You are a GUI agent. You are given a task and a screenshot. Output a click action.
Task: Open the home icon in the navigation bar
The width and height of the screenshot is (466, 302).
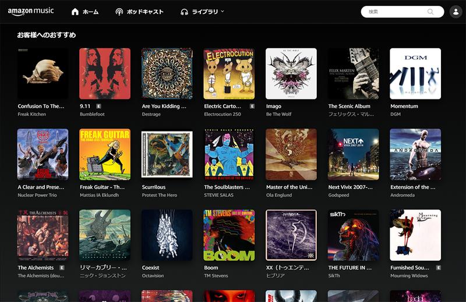[x=75, y=12]
